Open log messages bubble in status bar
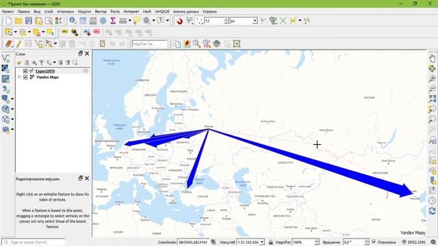The image size is (438, 246). click(x=433, y=242)
